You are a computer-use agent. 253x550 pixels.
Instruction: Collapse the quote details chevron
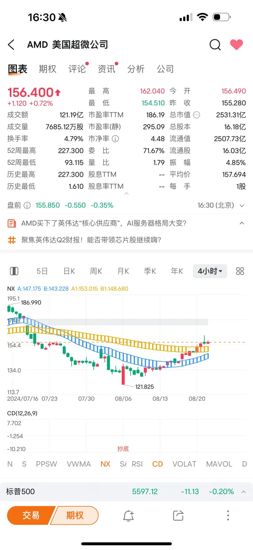(x=126, y=194)
